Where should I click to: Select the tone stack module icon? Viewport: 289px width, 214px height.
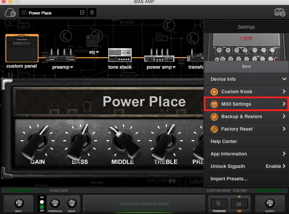(x=120, y=55)
